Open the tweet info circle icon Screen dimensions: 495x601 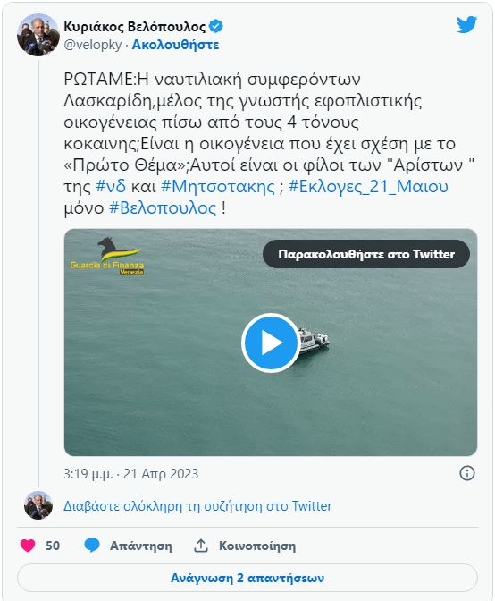pyautogui.click(x=466, y=473)
